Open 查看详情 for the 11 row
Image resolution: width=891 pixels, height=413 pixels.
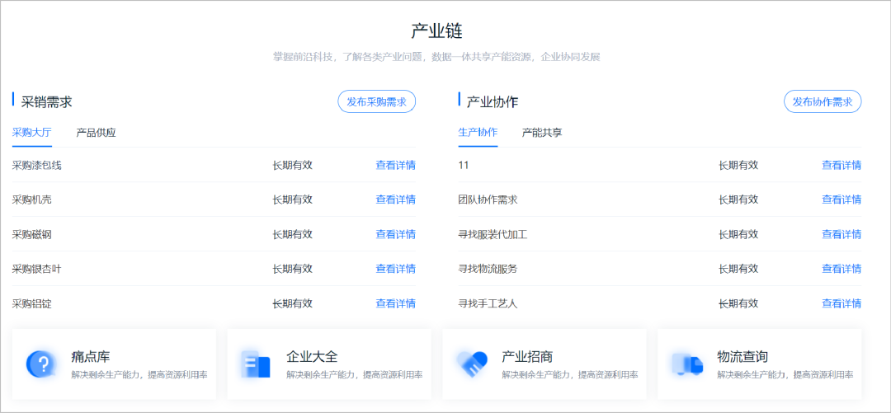click(x=841, y=166)
